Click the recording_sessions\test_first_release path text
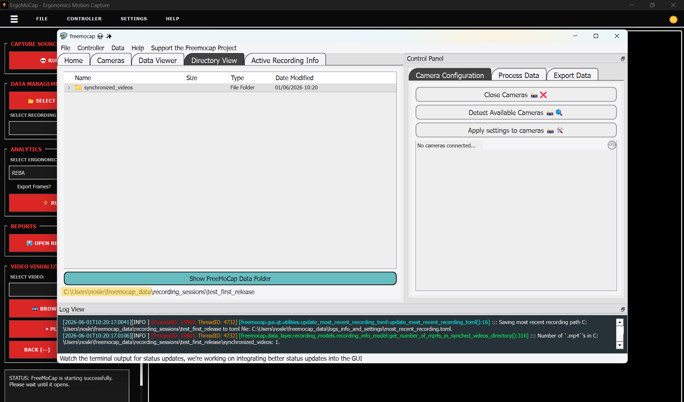Viewport: 684px width, 402px height. tap(204, 292)
